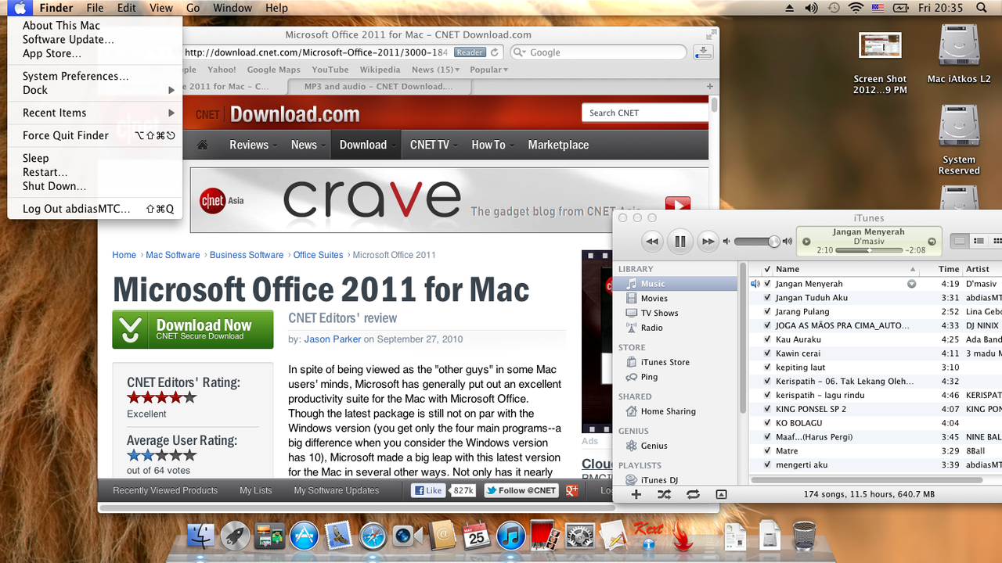The width and height of the screenshot is (1002, 563).
Task: Uncheck the Kau Auraku song
Action: (x=768, y=340)
